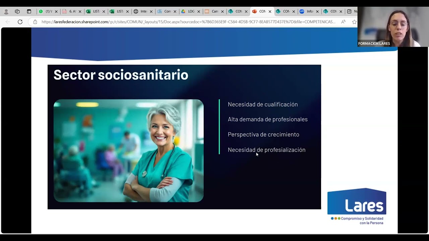The width and height of the screenshot is (429, 241).
Task: Close the active PowerPoint "COM" tab
Action: (x=270, y=11)
